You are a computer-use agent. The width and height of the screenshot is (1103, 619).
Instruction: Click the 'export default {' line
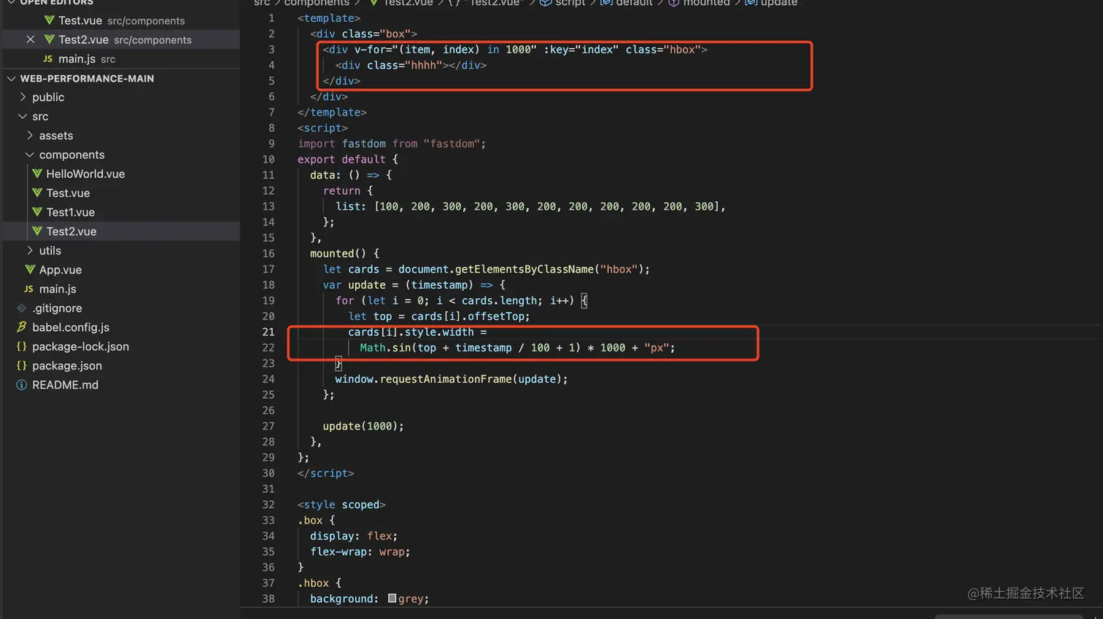(348, 159)
